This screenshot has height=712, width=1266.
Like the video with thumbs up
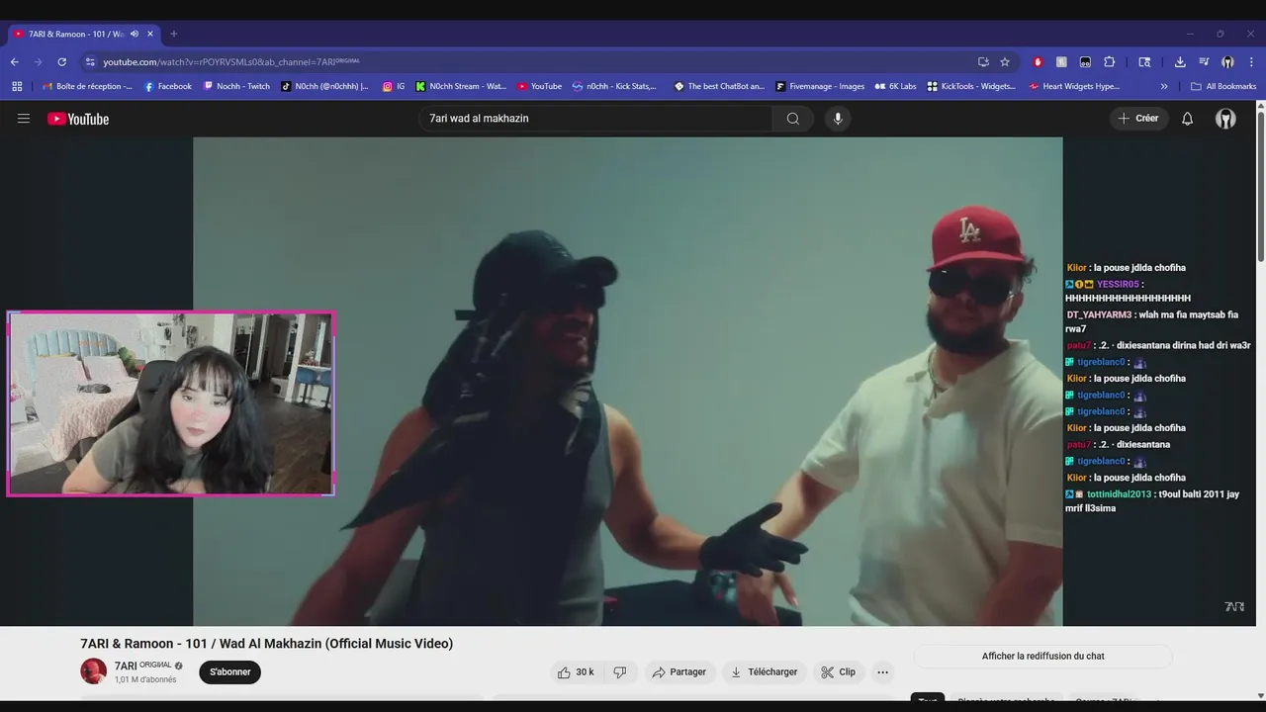point(576,672)
